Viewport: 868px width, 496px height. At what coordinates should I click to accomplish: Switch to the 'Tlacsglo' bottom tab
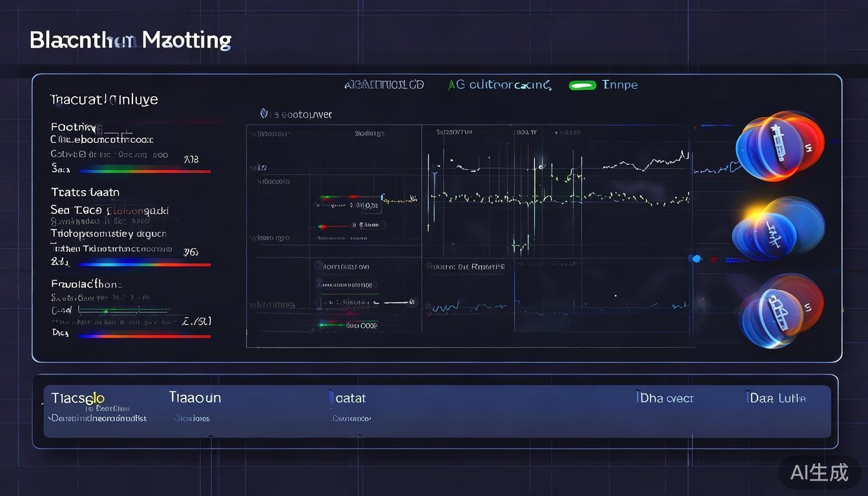click(x=77, y=398)
